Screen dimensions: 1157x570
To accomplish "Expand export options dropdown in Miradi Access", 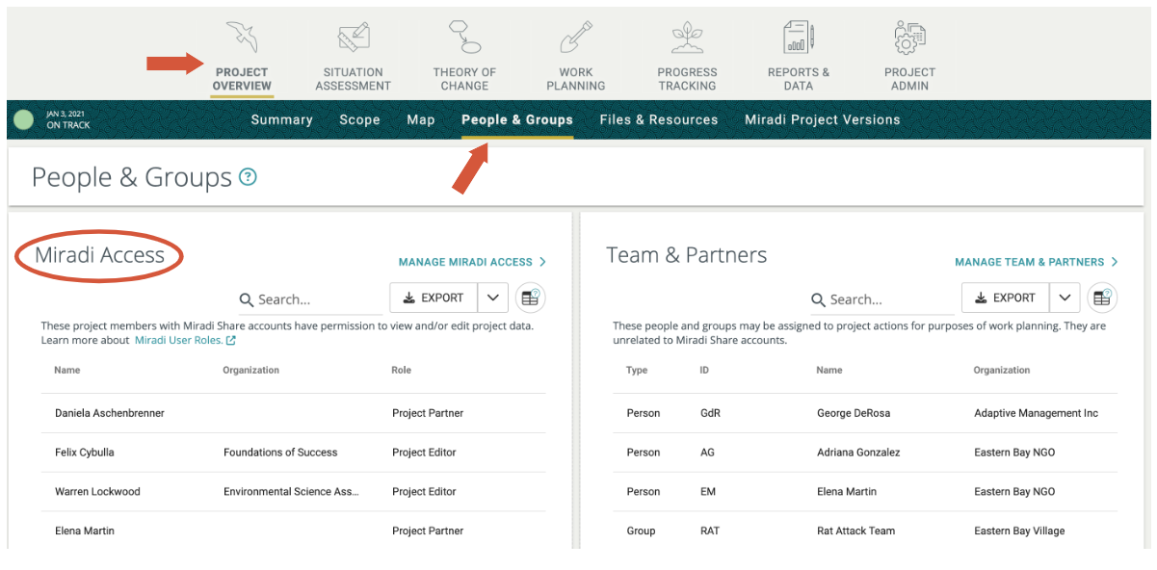I will [x=492, y=298].
